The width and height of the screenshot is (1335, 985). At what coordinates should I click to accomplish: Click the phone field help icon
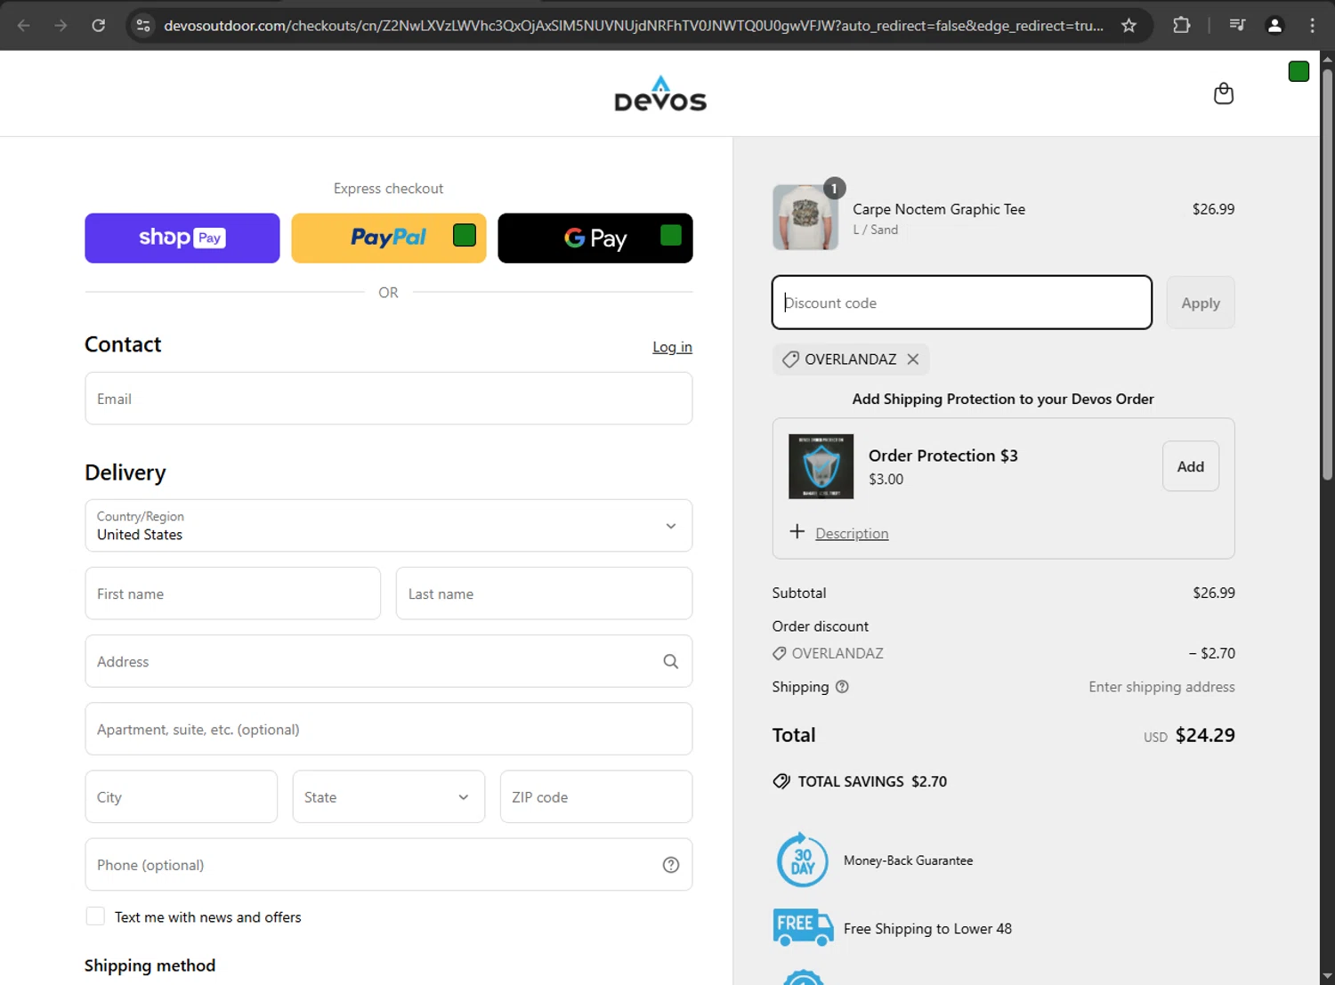(x=671, y=865)
